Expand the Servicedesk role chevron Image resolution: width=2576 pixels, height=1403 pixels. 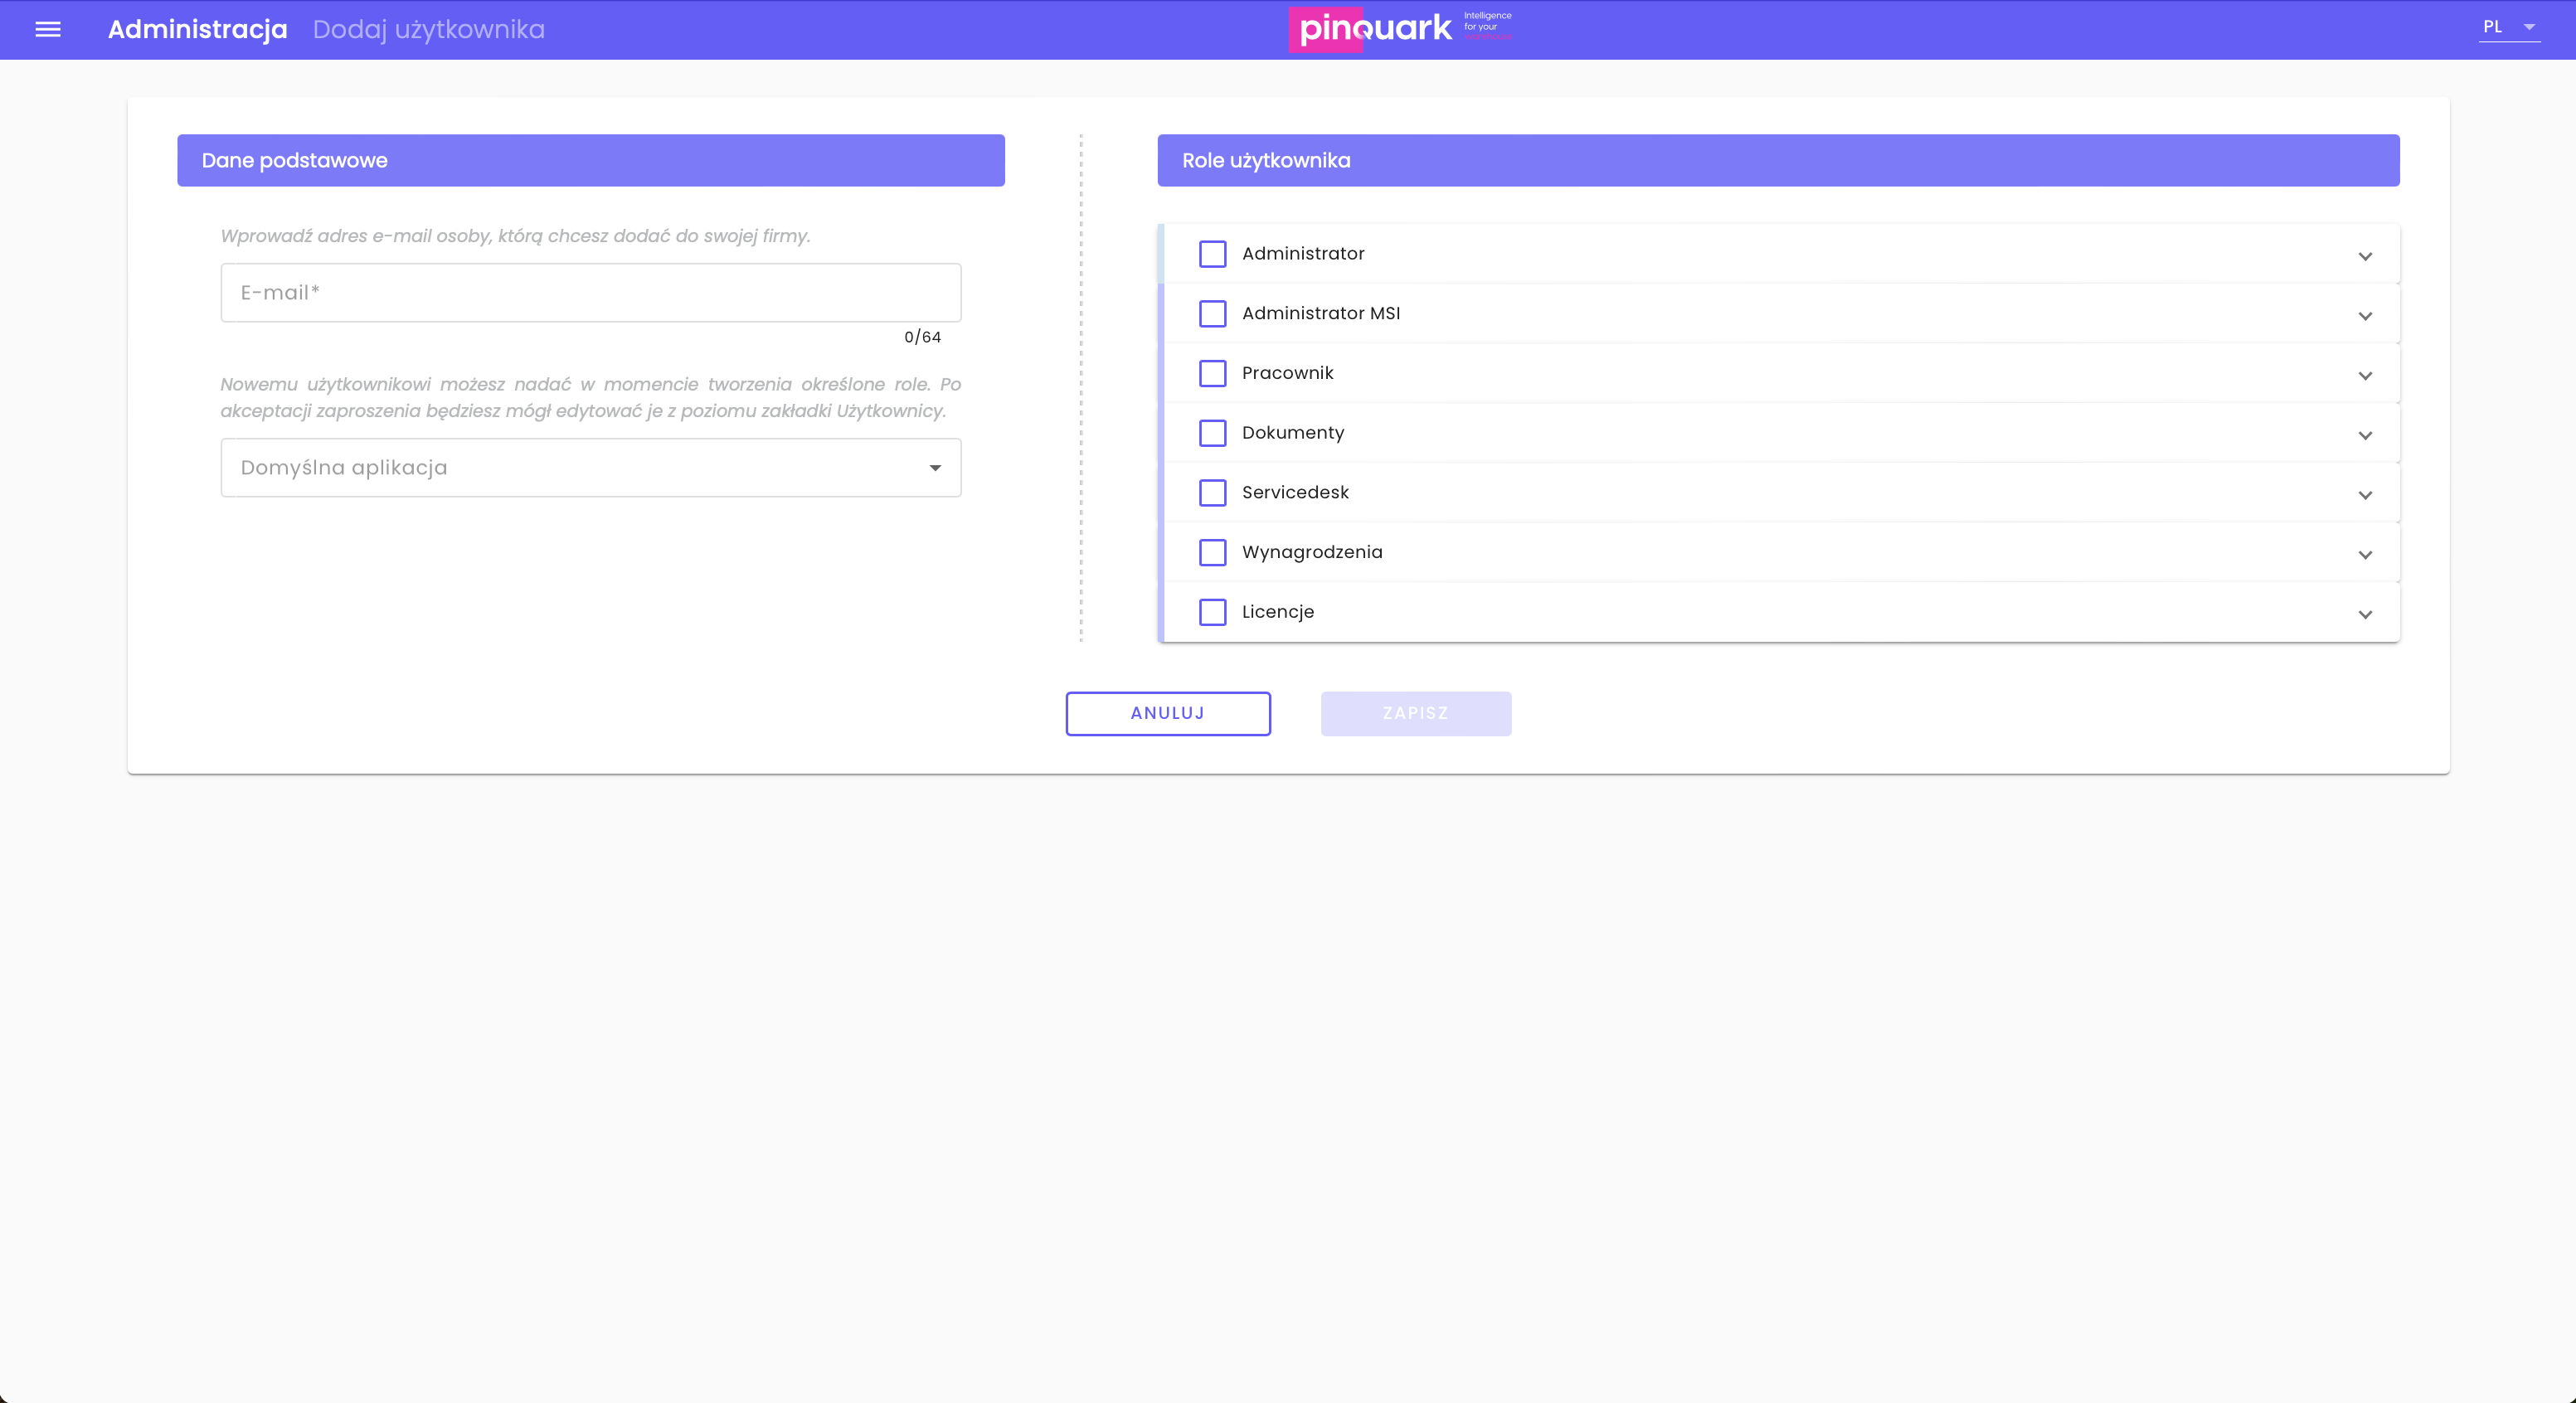[x=2365, y=495]
